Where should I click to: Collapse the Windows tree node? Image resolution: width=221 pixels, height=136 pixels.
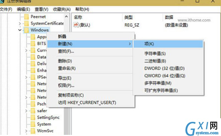coord(20,30)
